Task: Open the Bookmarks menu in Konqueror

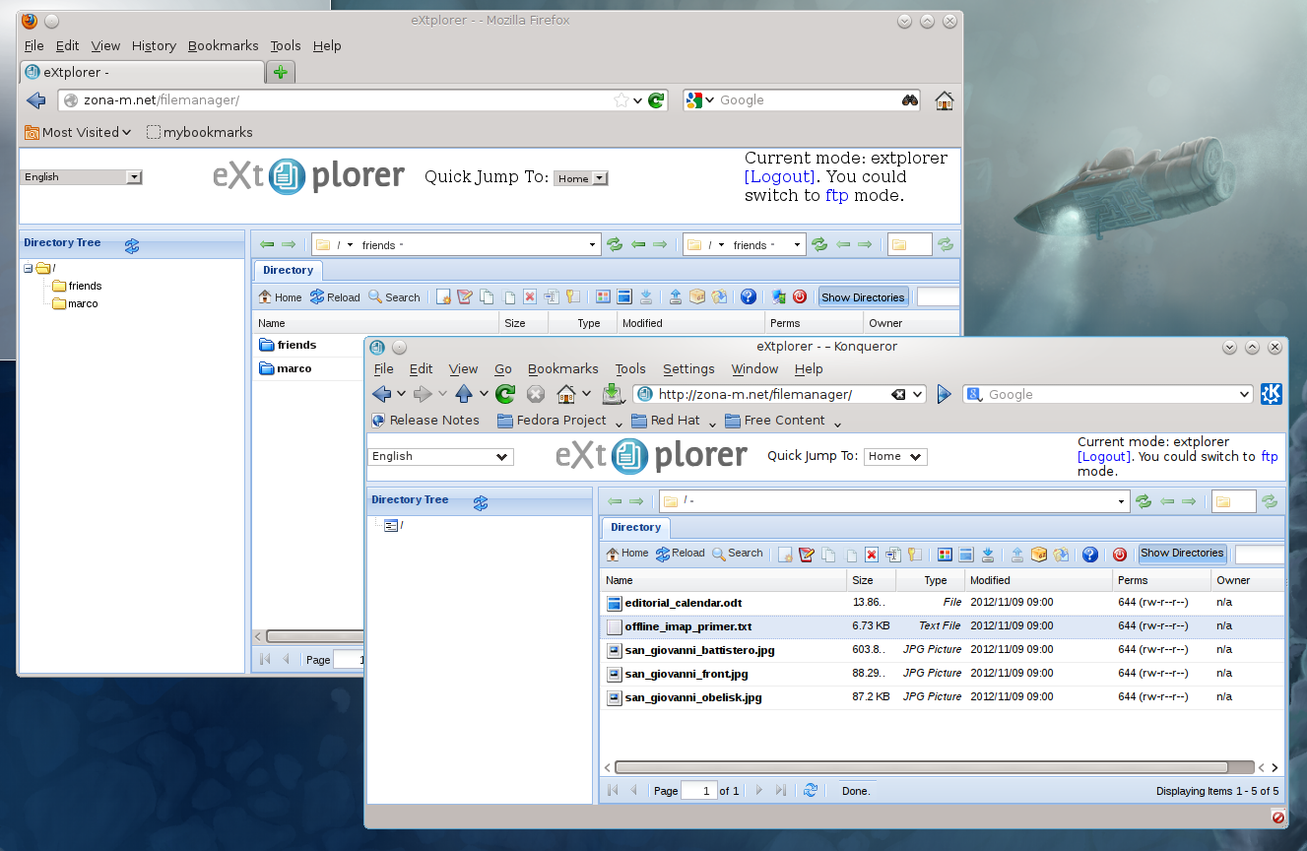Action: click(562, 368)
